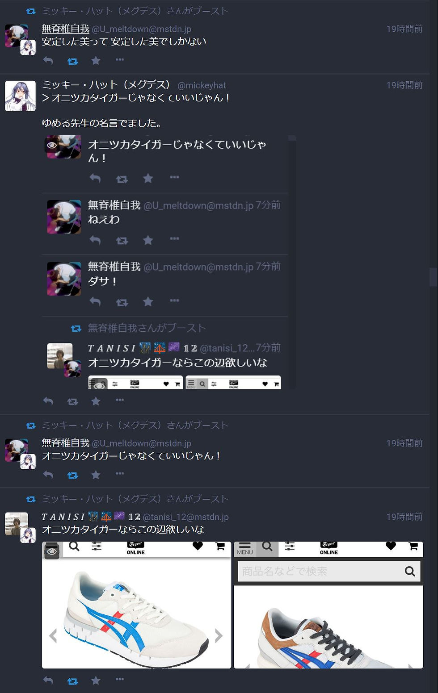Favourite 'オニツカタイガーじゃなくていいじゃん！' boosted post

(96, 475)
